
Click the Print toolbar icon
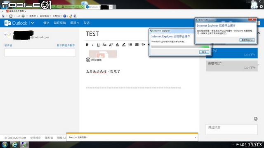point(23,16)
